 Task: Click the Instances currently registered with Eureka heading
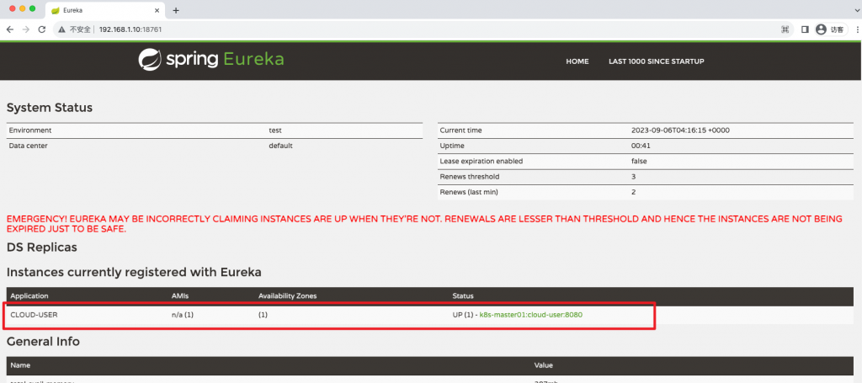click(x=134, y=272)
